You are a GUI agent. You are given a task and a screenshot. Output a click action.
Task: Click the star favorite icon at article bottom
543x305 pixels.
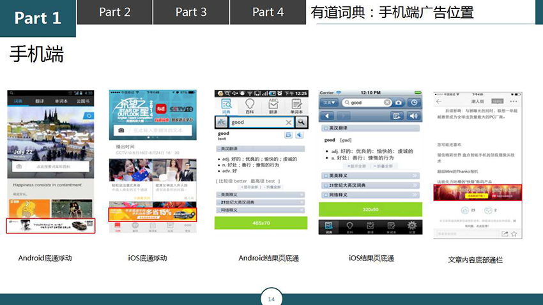point(514,234)
